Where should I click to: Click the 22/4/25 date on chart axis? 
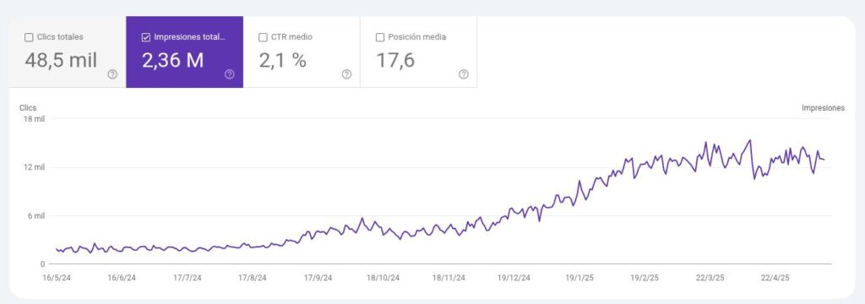coord(775,278)
